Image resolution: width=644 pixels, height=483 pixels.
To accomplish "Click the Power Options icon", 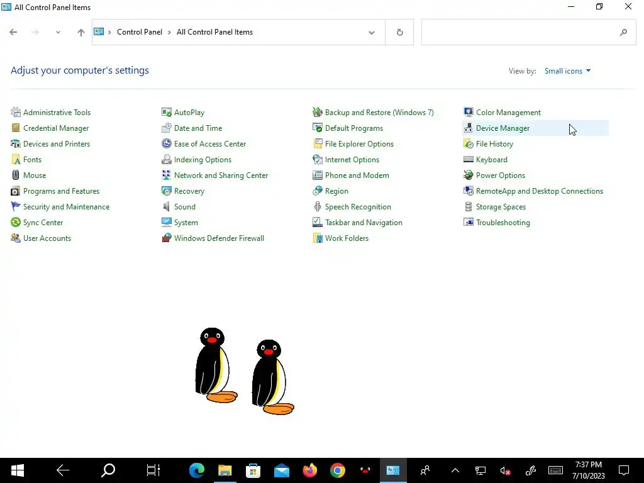I will coord(468,175).
